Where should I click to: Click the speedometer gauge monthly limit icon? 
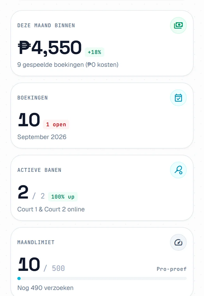(178, 242)
